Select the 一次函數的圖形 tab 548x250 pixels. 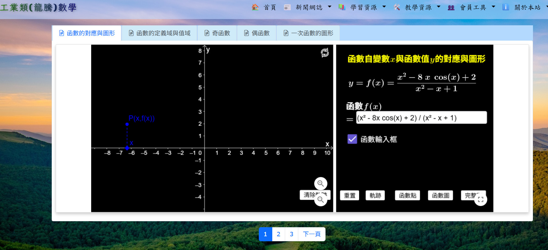point(308,33)
